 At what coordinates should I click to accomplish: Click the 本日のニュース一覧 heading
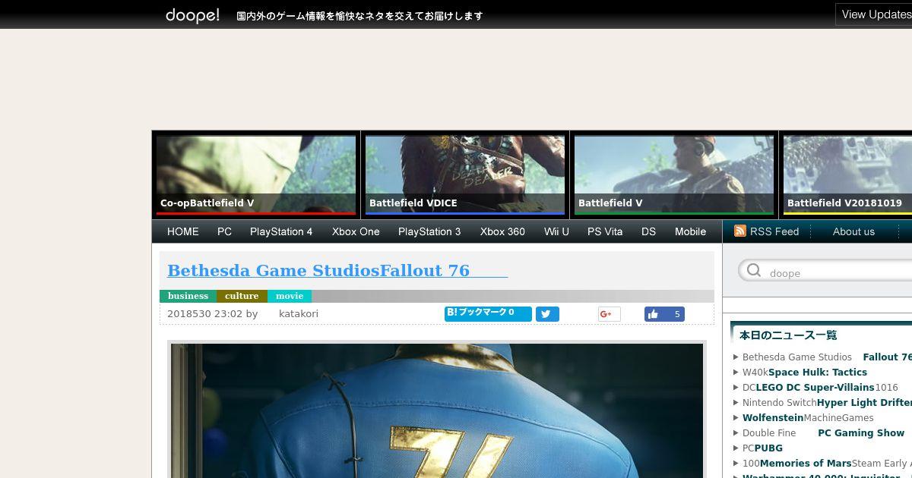pos(788,335)
